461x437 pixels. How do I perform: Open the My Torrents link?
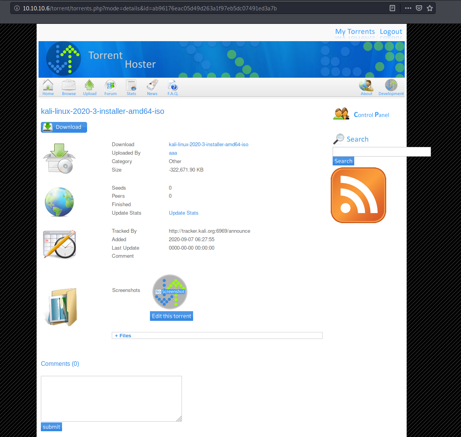tap(355, 32)
